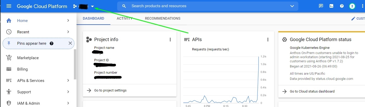
Task: Click "All times are US/Pacific" text
Action: (307, 74)
